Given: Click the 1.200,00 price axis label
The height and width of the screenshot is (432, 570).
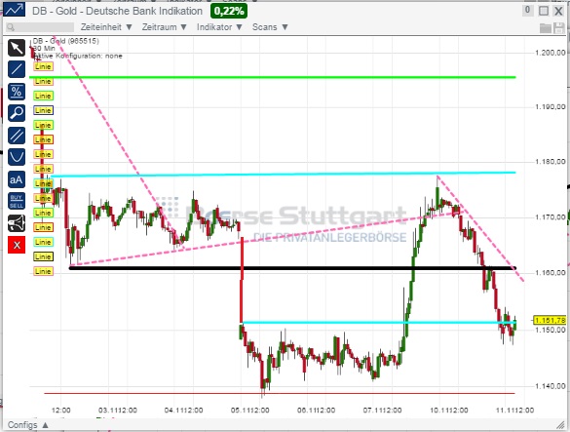Looking at the screenshot, I should pos(551,53).
